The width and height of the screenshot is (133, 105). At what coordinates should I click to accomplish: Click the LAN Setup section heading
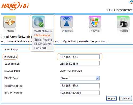click(11, 49)
